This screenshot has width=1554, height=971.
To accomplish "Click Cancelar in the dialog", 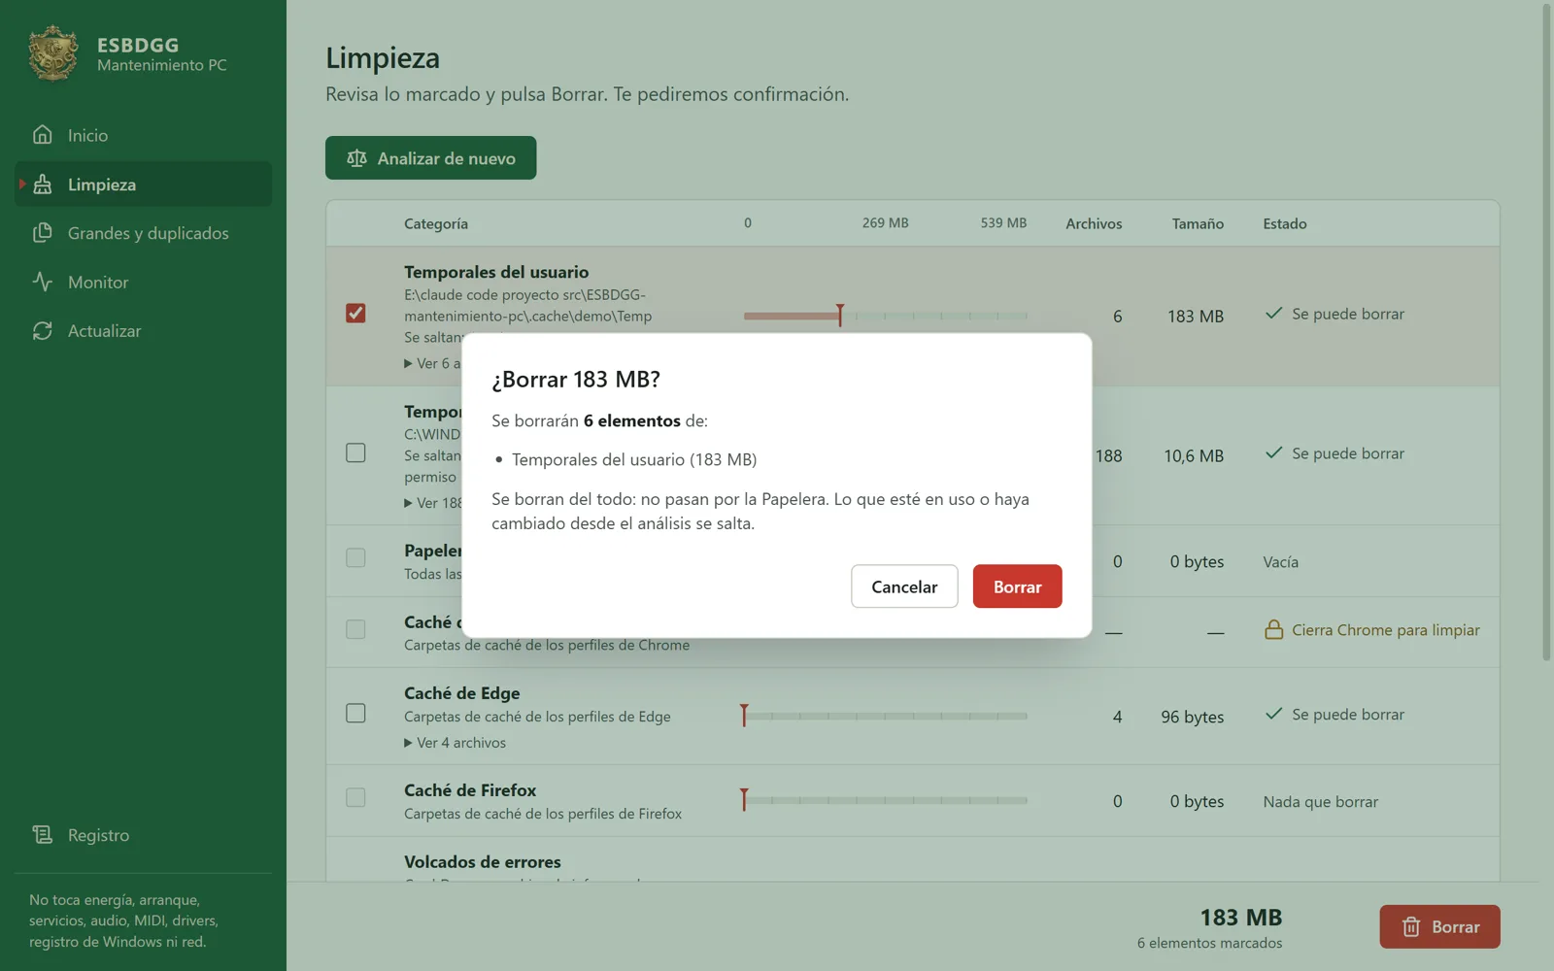I will (904, 586).
